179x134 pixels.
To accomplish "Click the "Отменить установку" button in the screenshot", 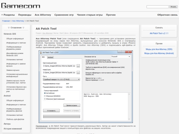I will [x=72, y=111].
